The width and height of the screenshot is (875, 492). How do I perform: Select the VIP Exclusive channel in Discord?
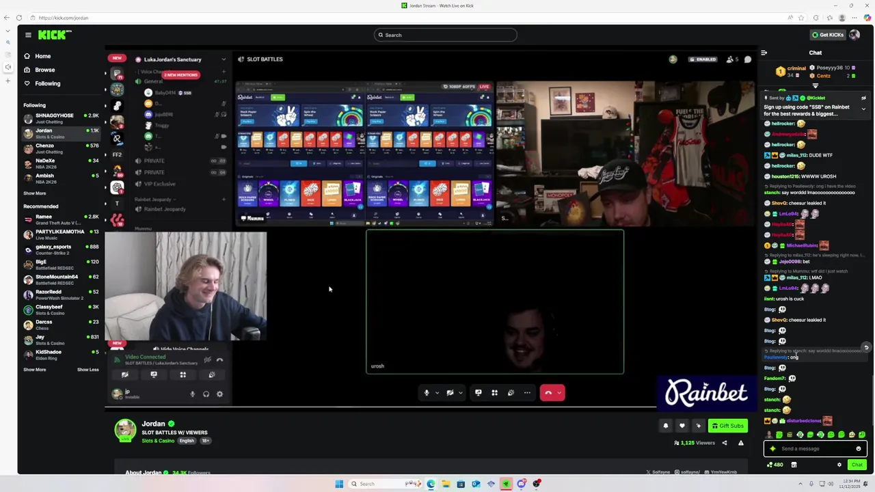159,184
